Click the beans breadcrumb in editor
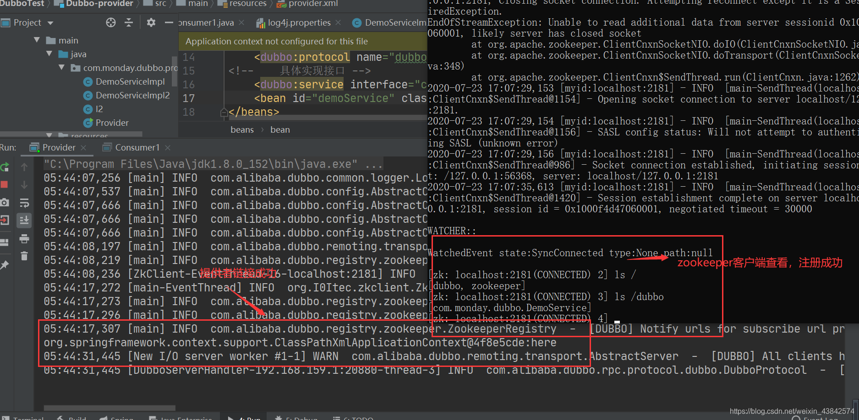Viewport: 859px width, 420px height. tap(242, 130)
